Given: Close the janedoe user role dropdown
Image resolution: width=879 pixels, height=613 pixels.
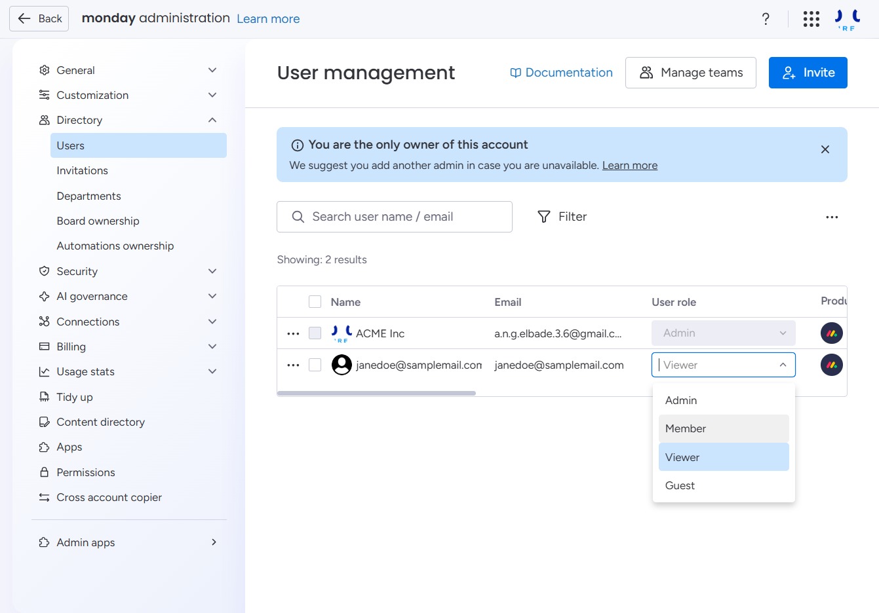Looking at the screenshot, I should [x=783, y=365].
